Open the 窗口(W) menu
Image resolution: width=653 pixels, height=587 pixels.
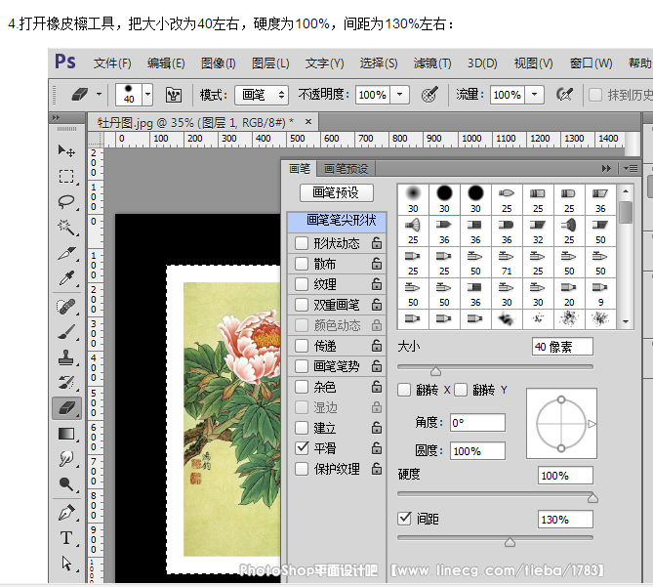pyautogui.click(x=591, y=63)
